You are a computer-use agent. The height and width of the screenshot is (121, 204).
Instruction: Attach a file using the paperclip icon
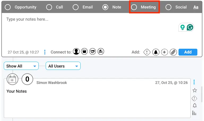pyautogui.click(x=173, y=52)
